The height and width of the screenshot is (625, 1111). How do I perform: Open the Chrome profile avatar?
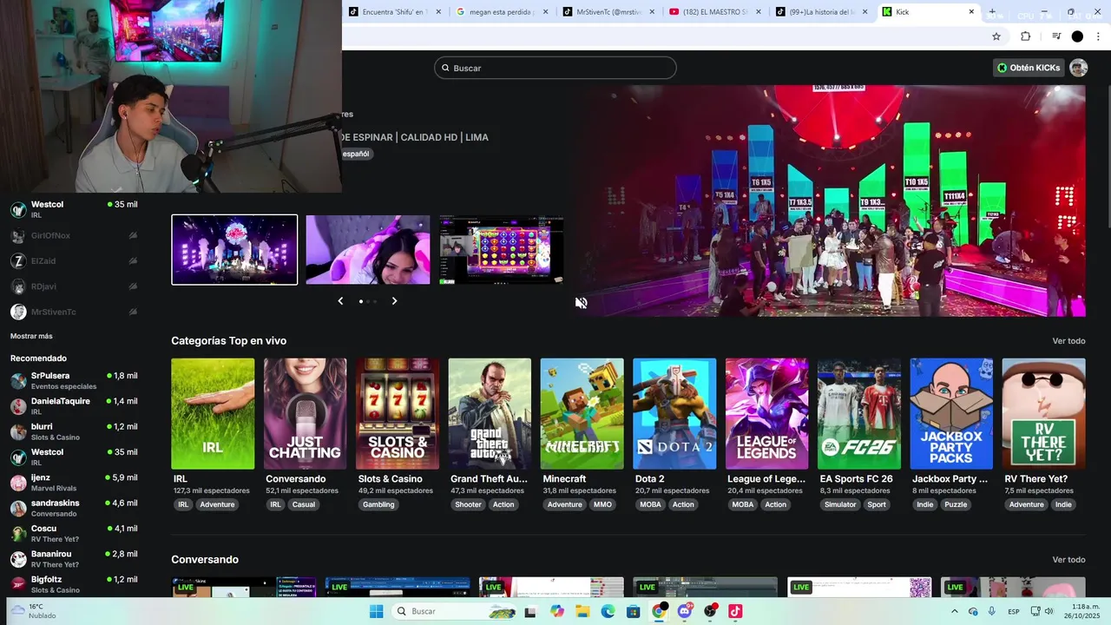coord(1077,36)
